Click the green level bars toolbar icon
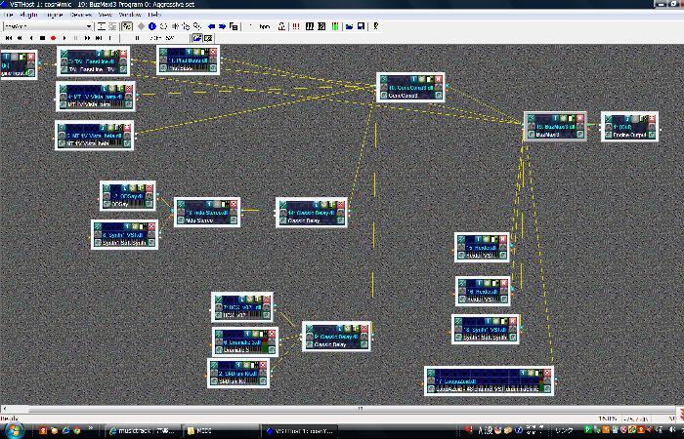This screenshot has width=684, height=439. point(334,26)
